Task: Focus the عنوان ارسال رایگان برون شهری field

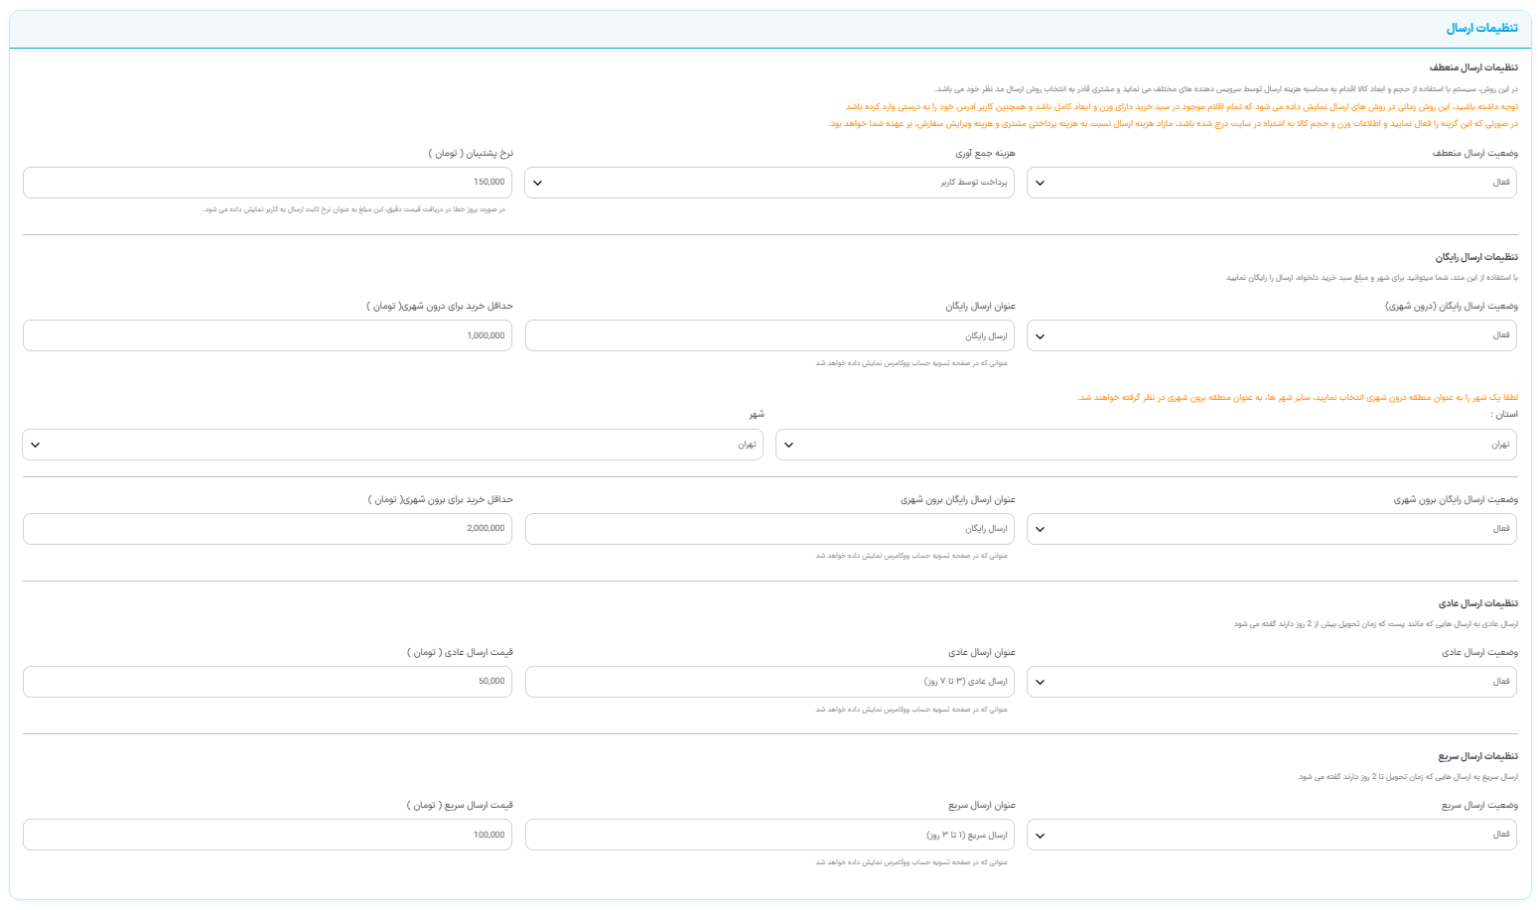Action: (x=769, y=529)
